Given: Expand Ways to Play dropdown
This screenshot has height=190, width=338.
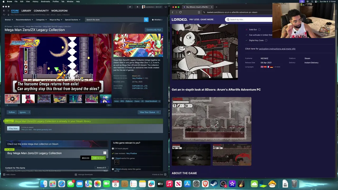Looking at the screenshot, I should click(56, 20).
